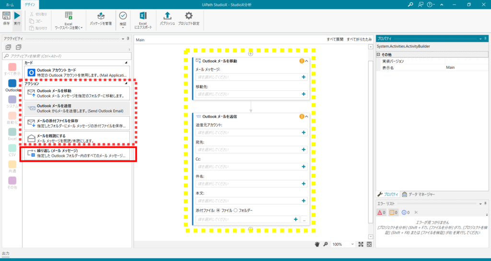
Task: Toggle the errors filter in エラー リスト
Action: pyautogui.click(x=381, y=212)
